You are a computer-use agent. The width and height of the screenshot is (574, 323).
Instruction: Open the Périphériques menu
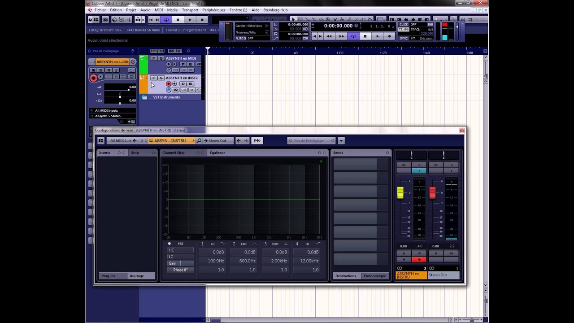tap(214, 10)
